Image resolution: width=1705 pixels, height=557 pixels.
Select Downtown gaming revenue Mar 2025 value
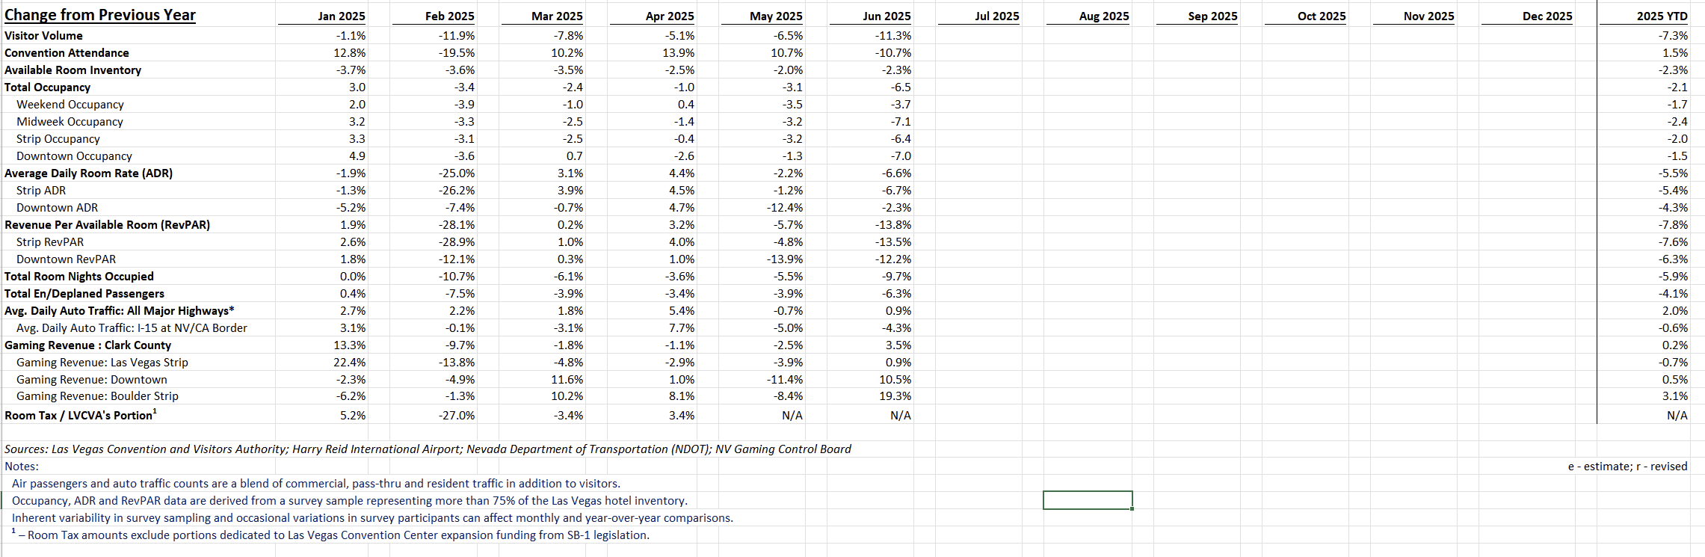[567, 379]
